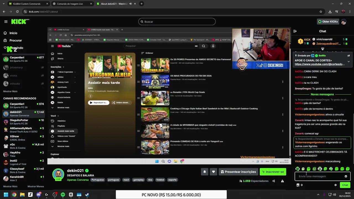Show more recommended channels at bottom
The height and width of the screenshot is (199, 354).
10,186
